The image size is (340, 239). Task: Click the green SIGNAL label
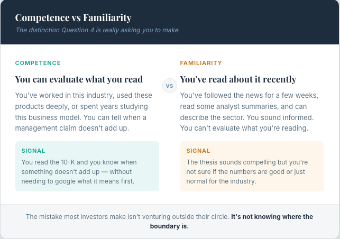[x=33, y=151]
